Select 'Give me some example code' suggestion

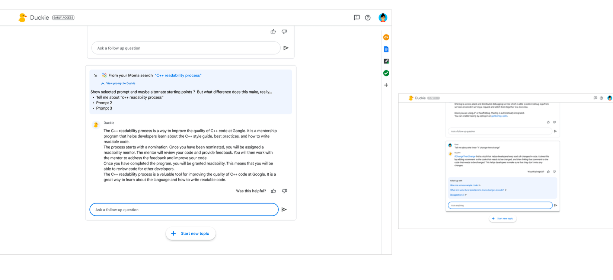pos(465,185)
